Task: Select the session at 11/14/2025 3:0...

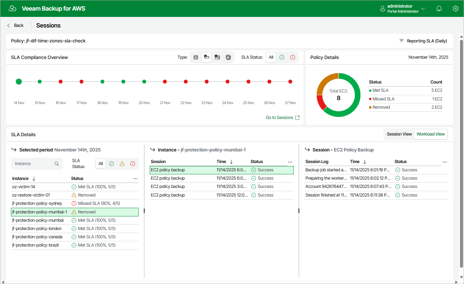Action: pos(222,187)
